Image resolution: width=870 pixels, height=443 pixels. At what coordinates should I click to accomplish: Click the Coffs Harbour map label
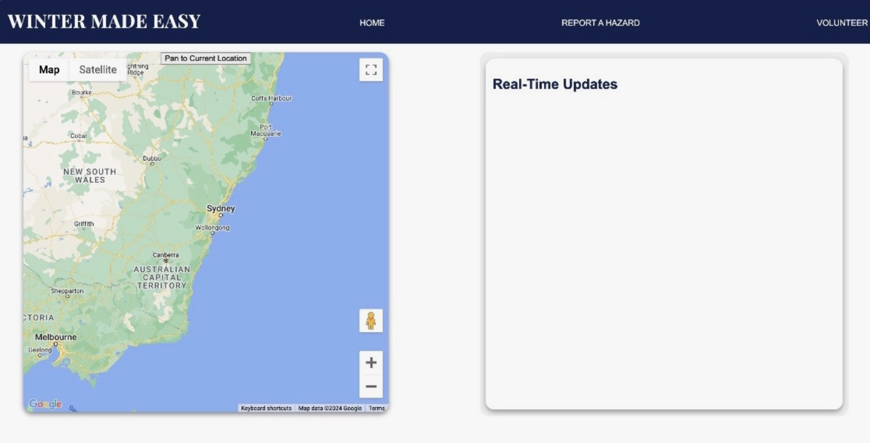point(271,98)
